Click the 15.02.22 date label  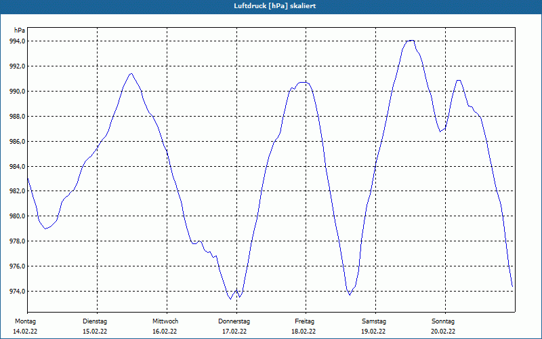[95, 332]
